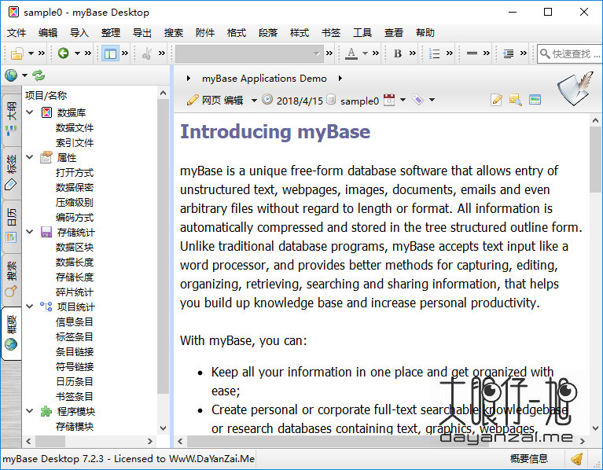Click the edit note pencil icon
The height and width of the screenshot is (470, 603).
497,100
